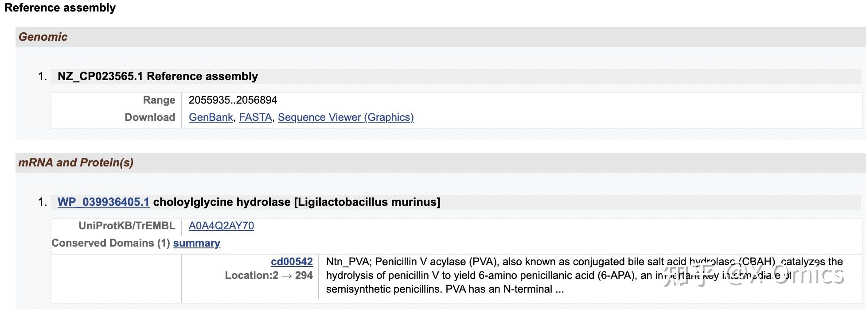Click the Location:2 → 294 text
The image size is (866, 309).
(x=269, y=275)
